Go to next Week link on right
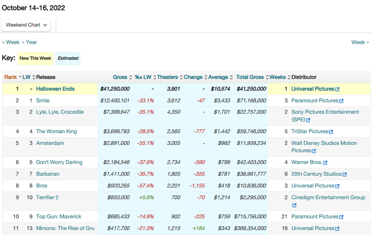The height and width of the screenshot is (235, 372). coord(358,42)
